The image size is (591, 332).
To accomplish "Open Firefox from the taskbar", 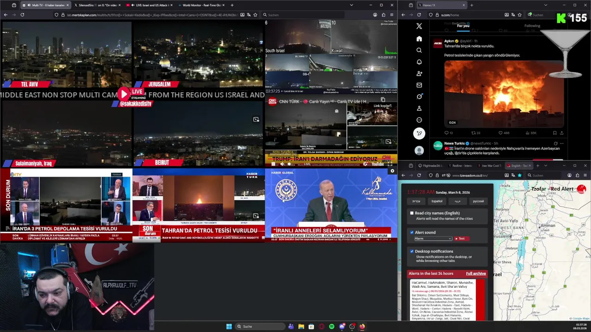I will click(362, 326).
